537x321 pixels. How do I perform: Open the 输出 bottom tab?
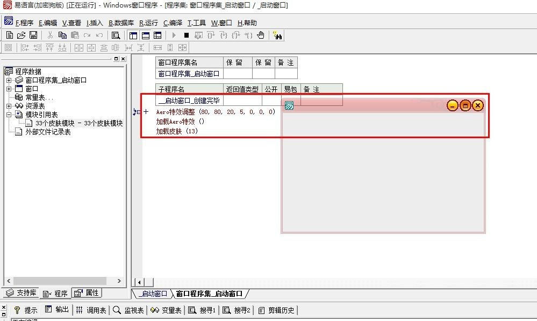point(57,310)
